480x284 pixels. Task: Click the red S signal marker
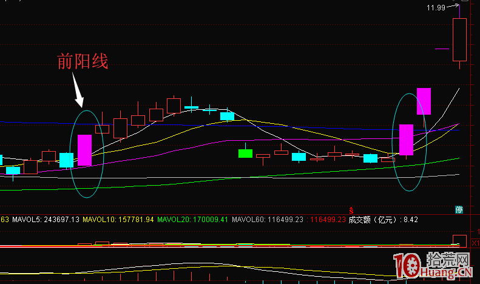pyautogui.click(x=351, y=211)
